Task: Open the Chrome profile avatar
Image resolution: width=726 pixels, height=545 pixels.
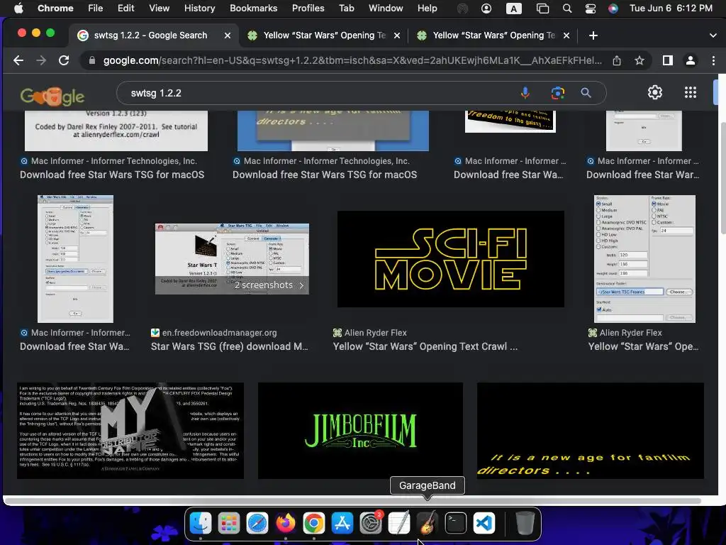Action: (690, 60)
